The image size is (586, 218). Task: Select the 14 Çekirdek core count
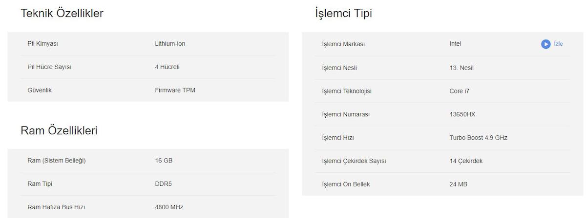(x=466, y=161)
